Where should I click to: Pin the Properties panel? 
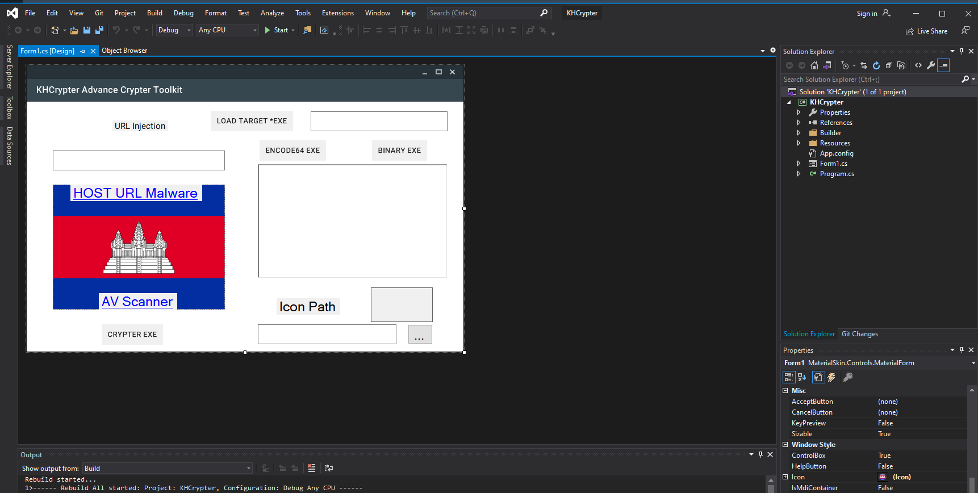[x=962, y=350]
